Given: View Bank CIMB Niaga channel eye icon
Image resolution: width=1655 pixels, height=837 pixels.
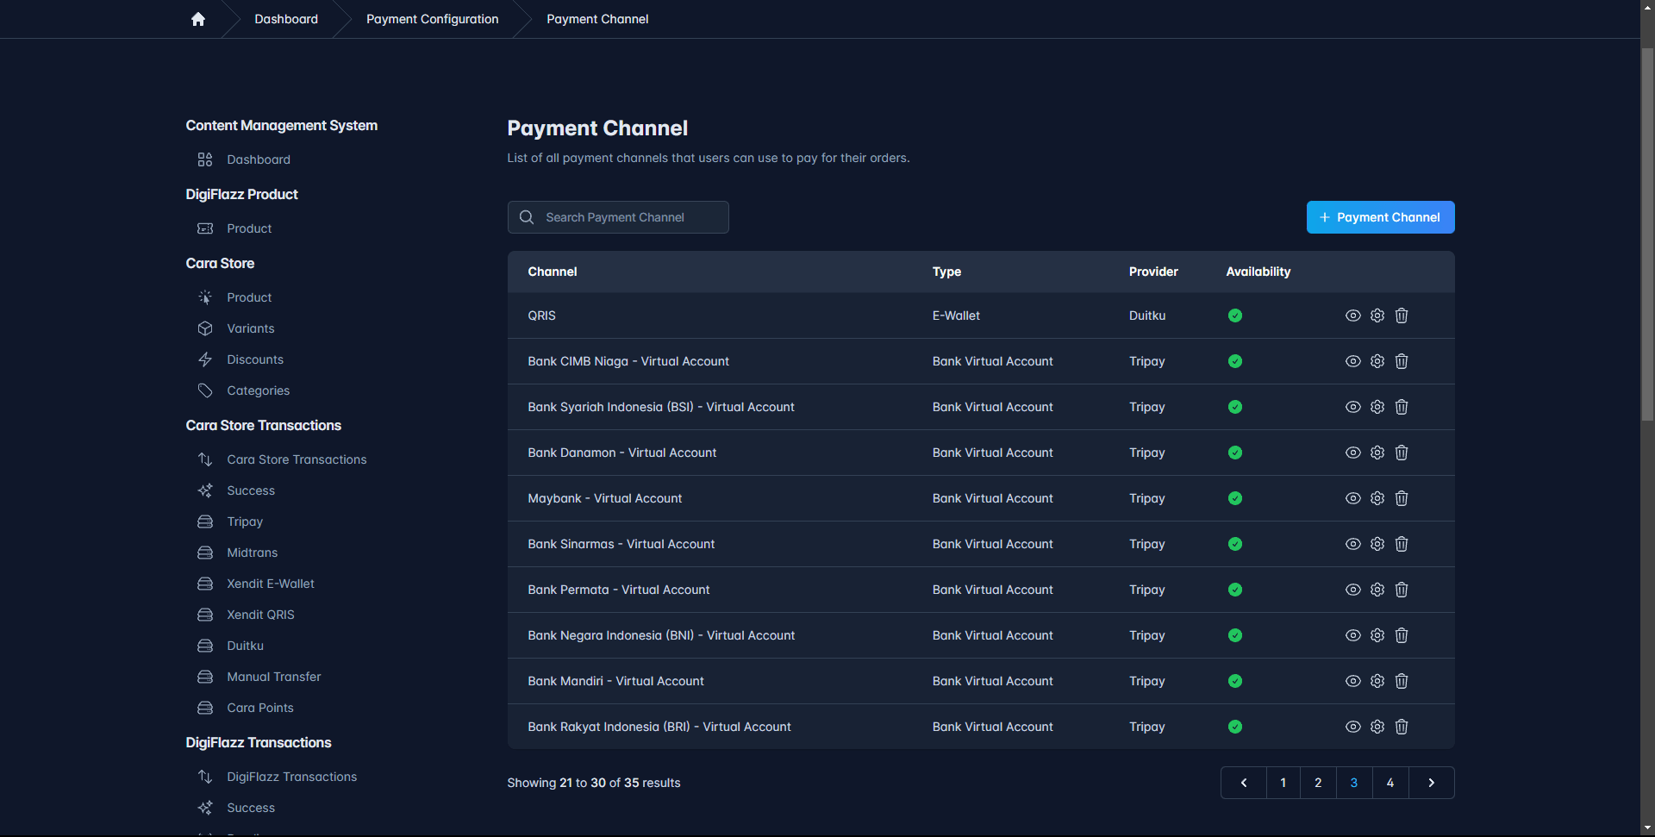Looking at the screenshot, I should [1353, 361].
